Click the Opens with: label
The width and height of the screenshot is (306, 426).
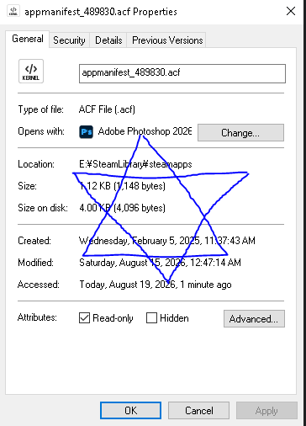coord(41,131)
